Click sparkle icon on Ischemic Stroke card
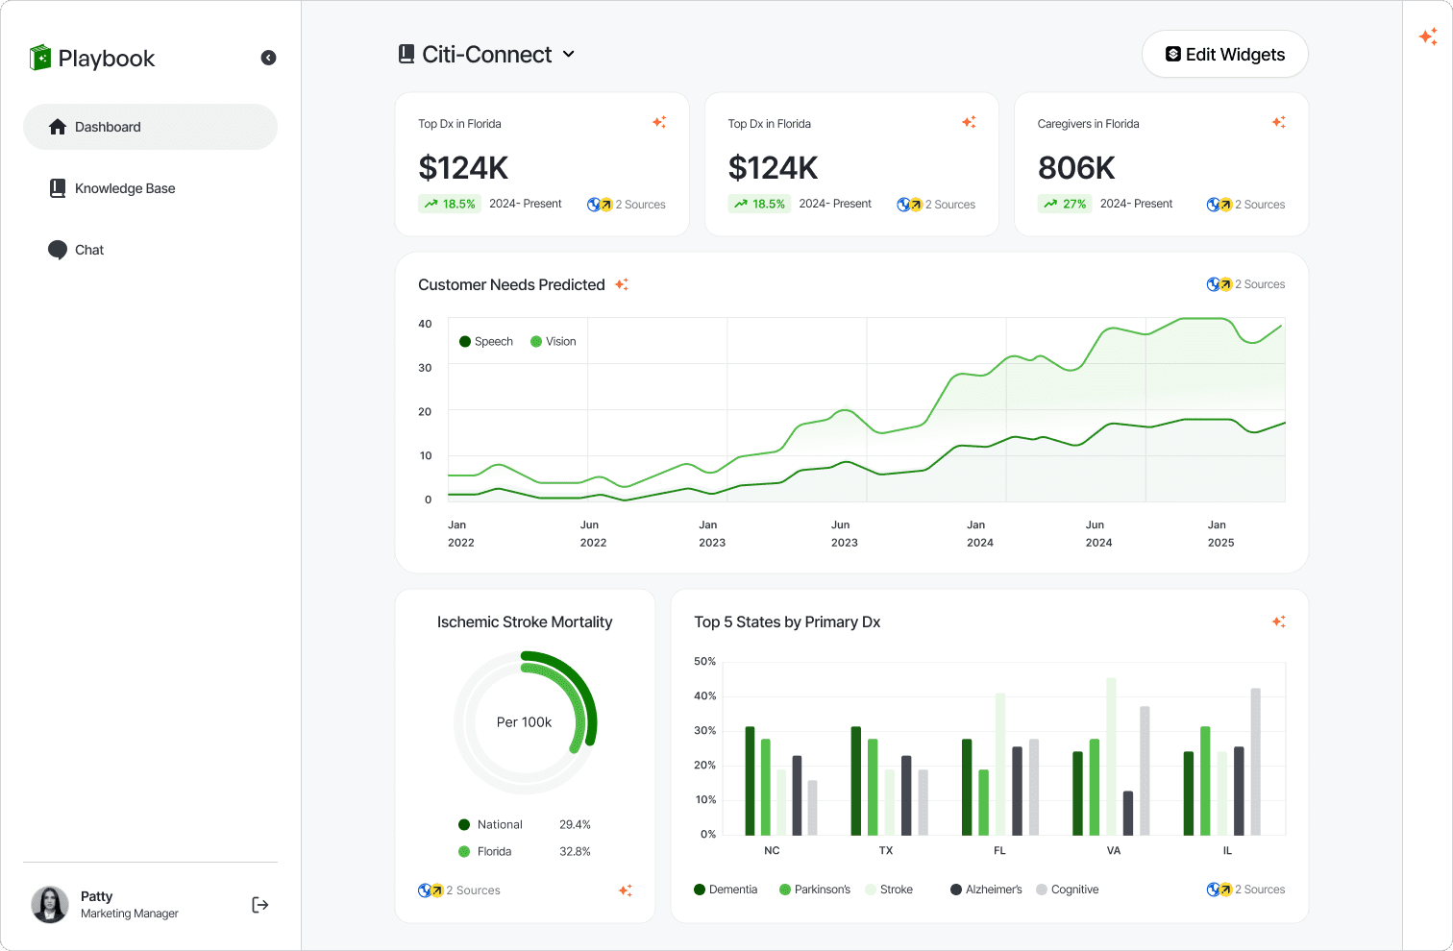The height and width of the screenshot is (951, 1453). [626, 890]
